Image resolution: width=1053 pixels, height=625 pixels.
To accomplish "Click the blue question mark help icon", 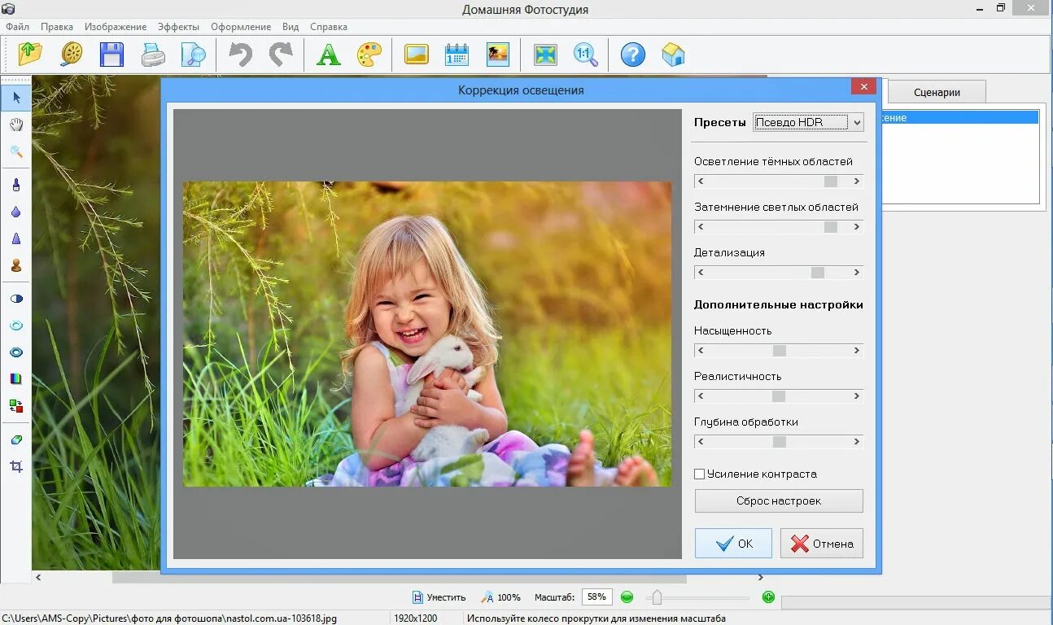I will click(x=632, y=55).
